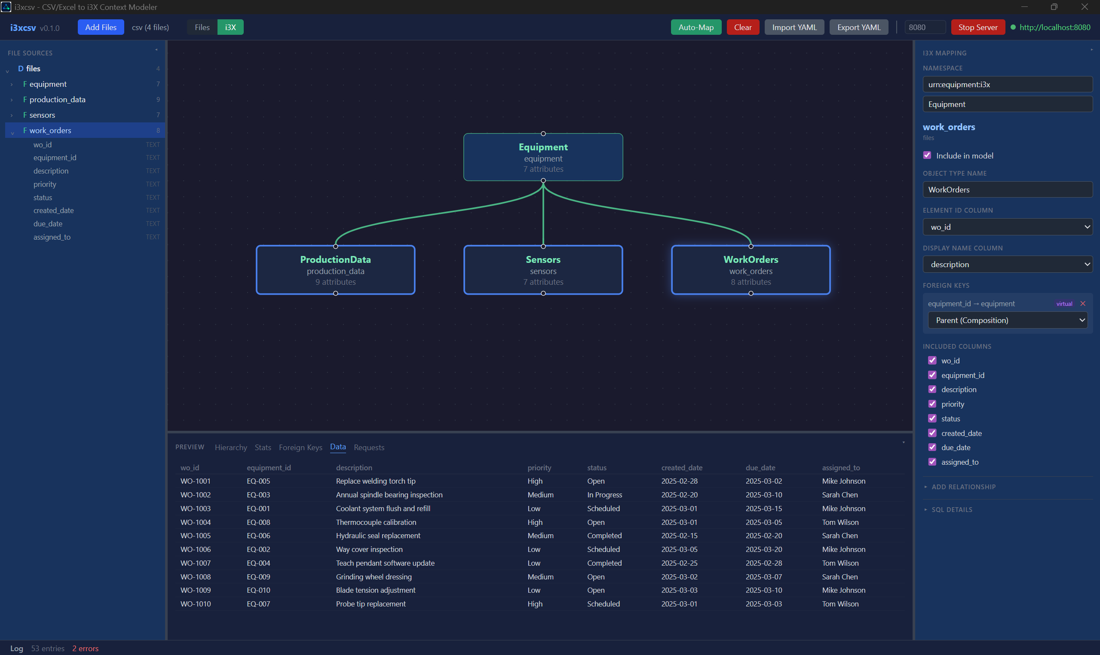Click the production_data file icon

click(x=25, y=99)
